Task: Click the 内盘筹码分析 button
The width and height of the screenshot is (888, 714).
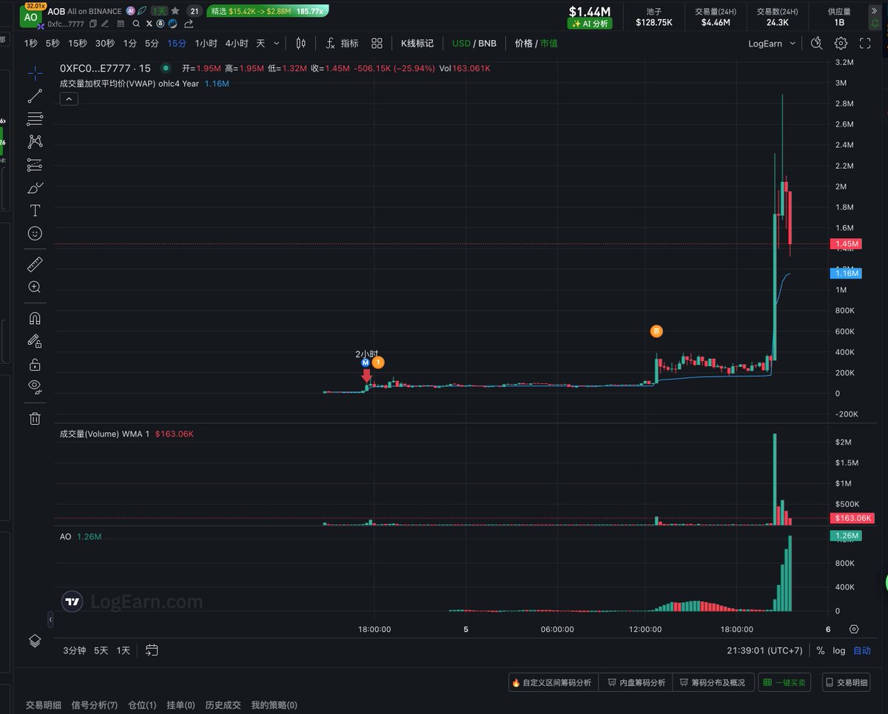Action: click(636, 682)
